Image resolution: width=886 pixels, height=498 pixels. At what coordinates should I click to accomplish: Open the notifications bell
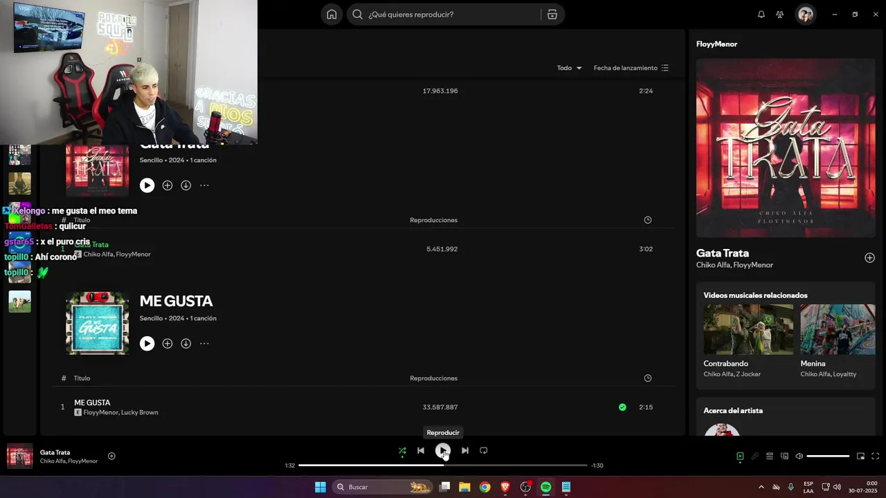click(x=761, y=15)
